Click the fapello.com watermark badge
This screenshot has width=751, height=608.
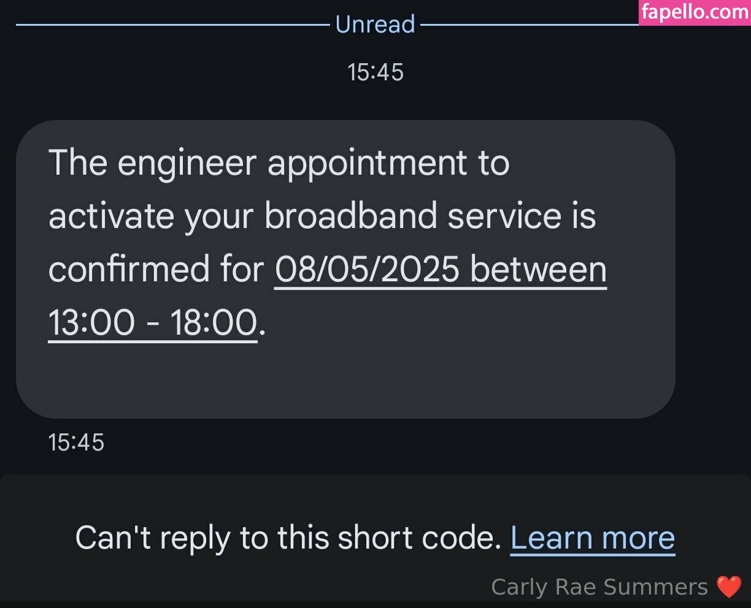tap(694, 12)
